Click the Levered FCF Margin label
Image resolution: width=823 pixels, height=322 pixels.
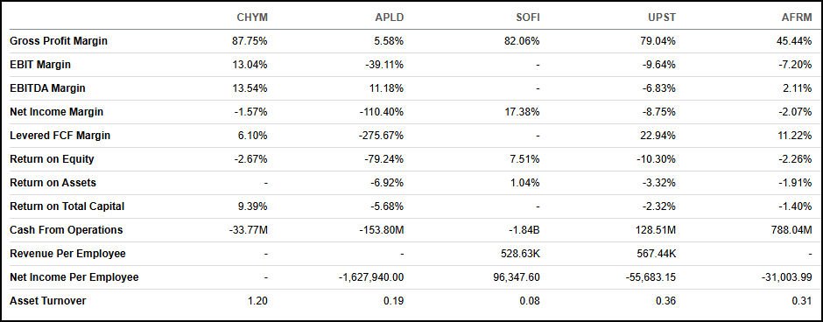(60, 136)
